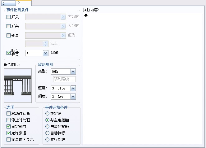Select event page tab 2
206x148 pixels.
click(x=24, y=3)
